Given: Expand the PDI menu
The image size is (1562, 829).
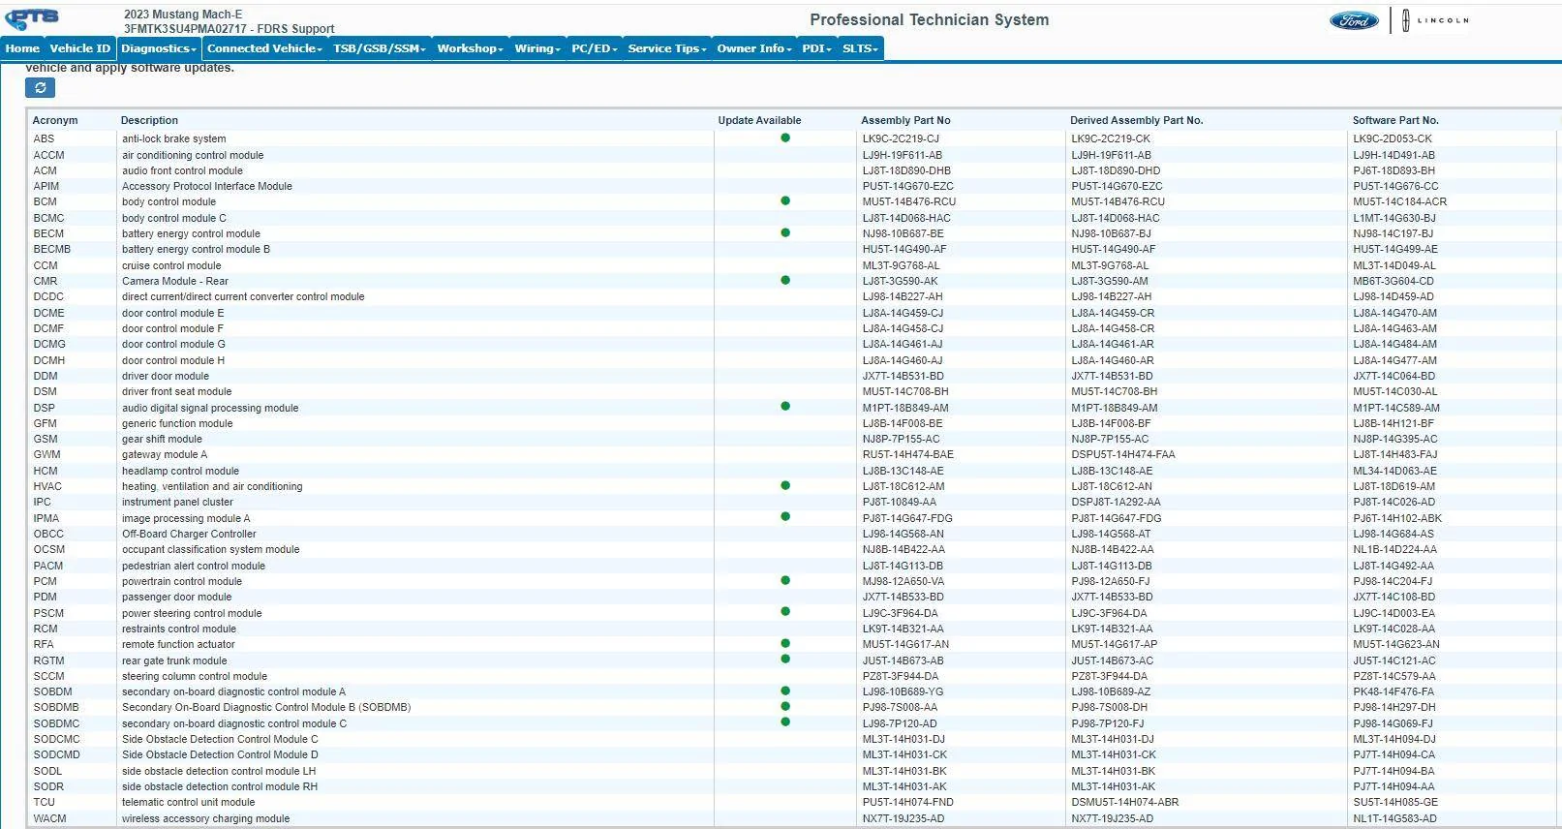Looking at the screenshot, I should tap(817, 48).
